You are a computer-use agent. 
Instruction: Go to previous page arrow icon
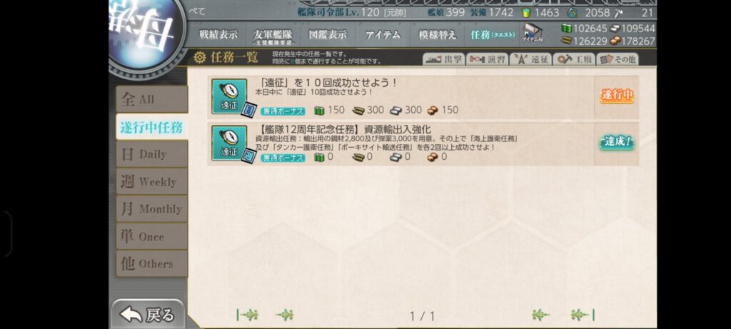(284, 315)
